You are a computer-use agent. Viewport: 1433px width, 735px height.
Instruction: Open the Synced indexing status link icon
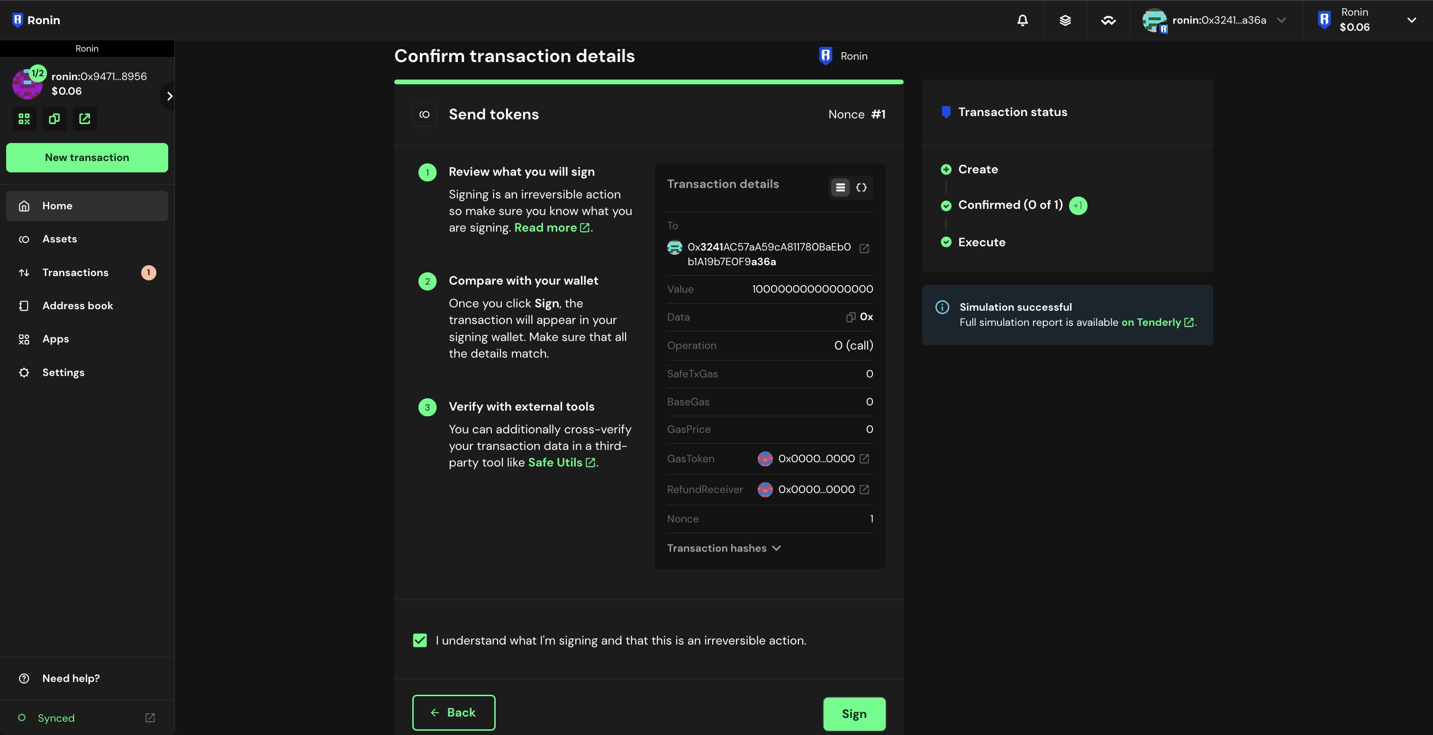click(150, 718)
